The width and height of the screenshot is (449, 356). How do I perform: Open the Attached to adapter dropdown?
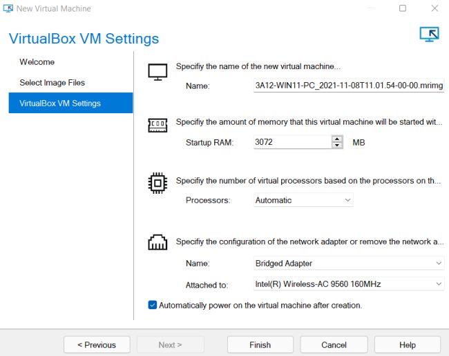pyautogui.click(x=347, y=284)
